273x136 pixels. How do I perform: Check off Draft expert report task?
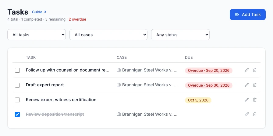pyautogui.click(x=17, y=85)
